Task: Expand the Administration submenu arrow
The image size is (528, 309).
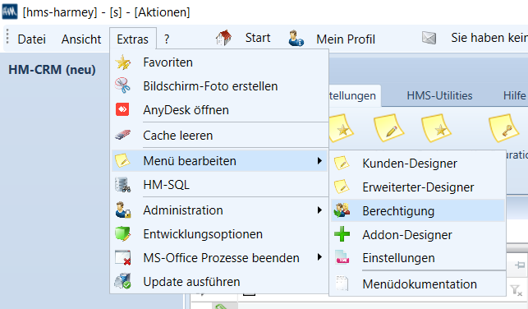Action: click(x=319, y=210)
